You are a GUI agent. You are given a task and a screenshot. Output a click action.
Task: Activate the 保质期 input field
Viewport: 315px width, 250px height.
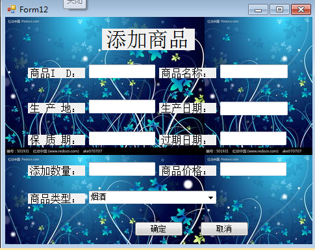point(122,139)
